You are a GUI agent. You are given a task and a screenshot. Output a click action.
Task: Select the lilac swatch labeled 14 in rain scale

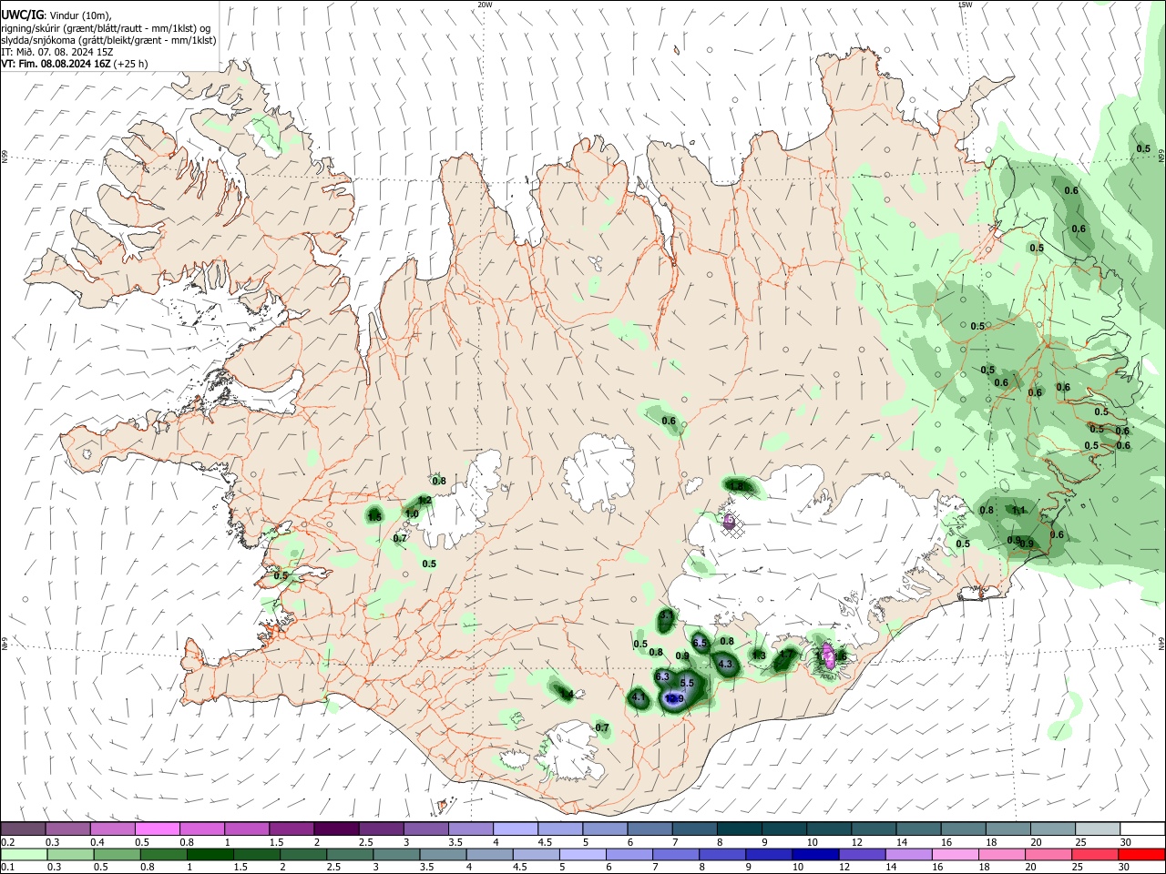coord(908,854)
